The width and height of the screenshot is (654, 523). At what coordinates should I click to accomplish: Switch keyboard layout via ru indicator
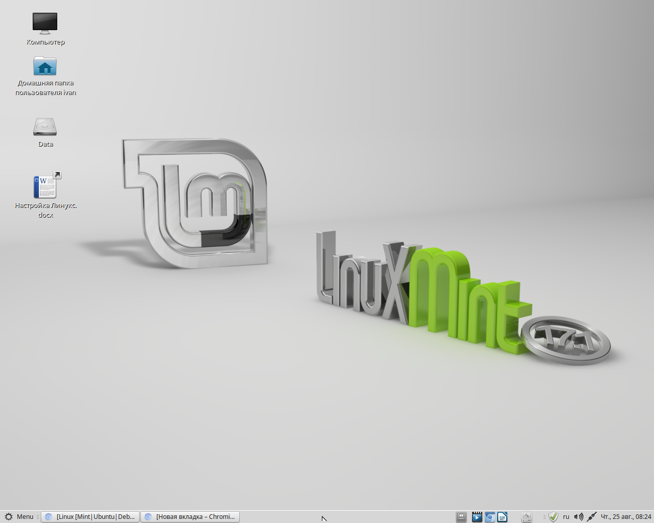pyautogui.click(x=566, y=517)
